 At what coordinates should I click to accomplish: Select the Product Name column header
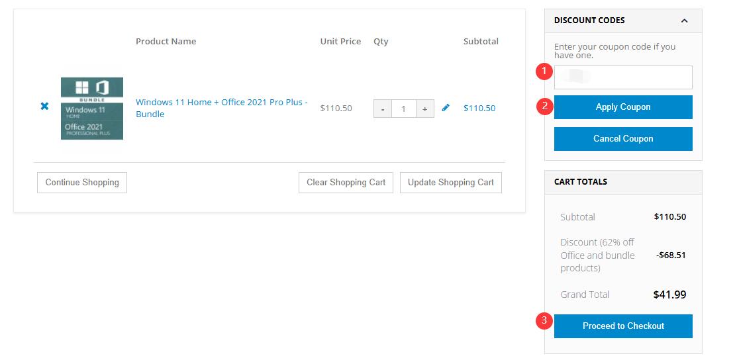click(x=166, y=41)
